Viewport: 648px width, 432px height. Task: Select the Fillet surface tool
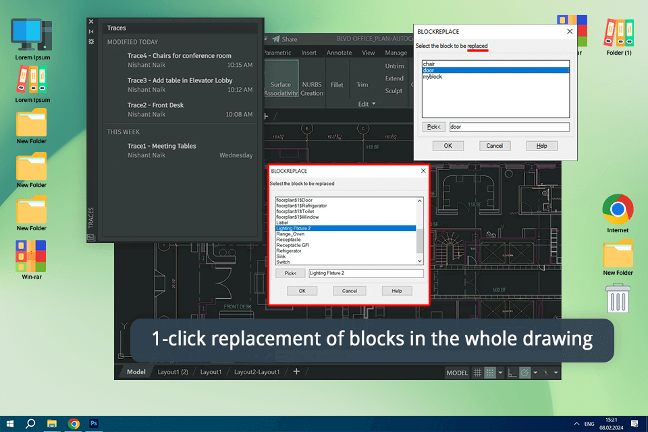pyautogui.click(x=337, y=85)
